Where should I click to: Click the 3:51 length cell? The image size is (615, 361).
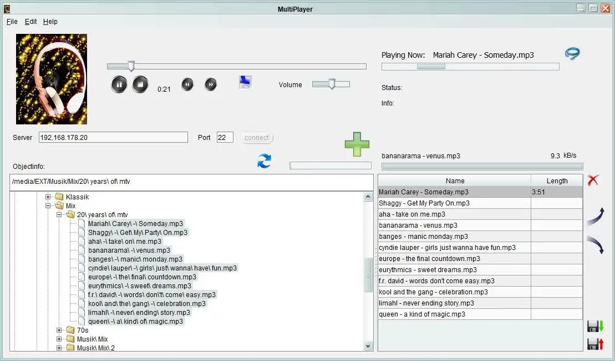(557, 192)
